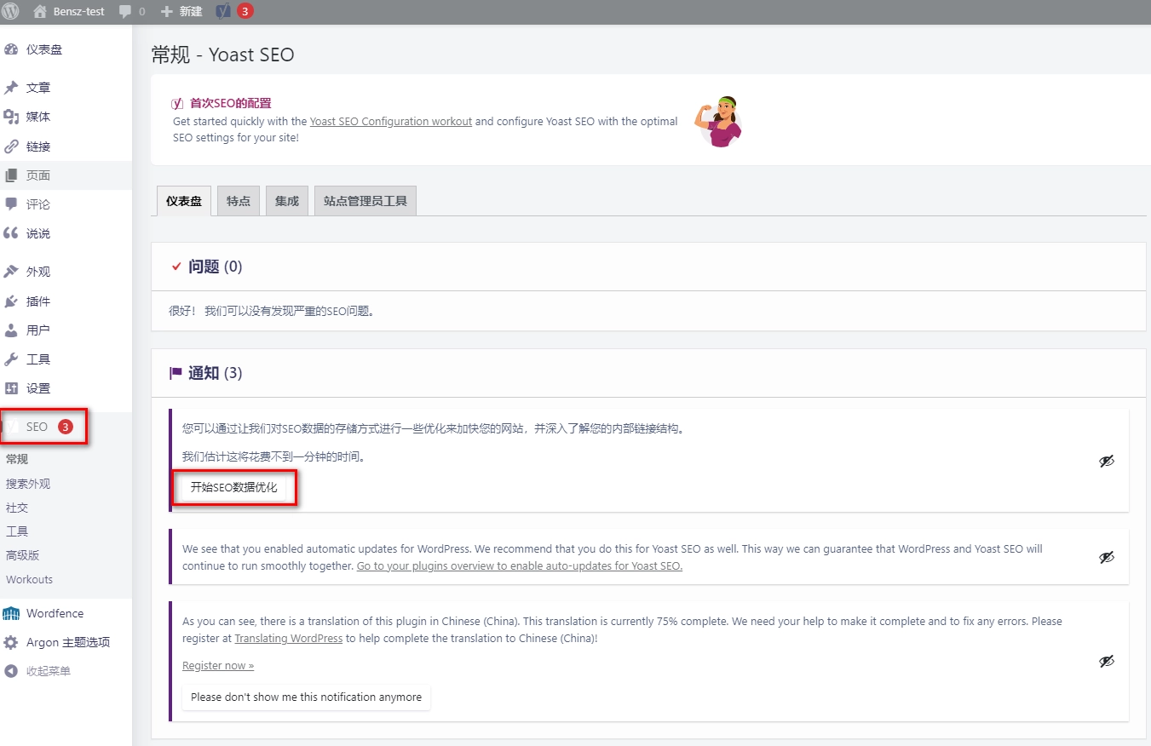Click the 用户 person icon
This screenshot has height=746, width=1151.
click(11, 330)
